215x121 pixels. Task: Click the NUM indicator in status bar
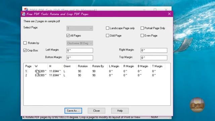(x=154, y=117)
